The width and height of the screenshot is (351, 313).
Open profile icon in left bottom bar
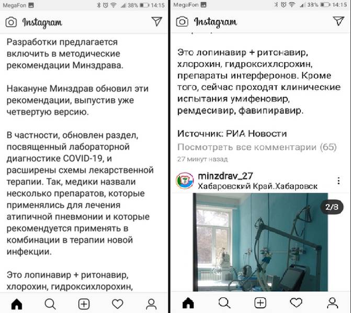click(x=151, y=304)
